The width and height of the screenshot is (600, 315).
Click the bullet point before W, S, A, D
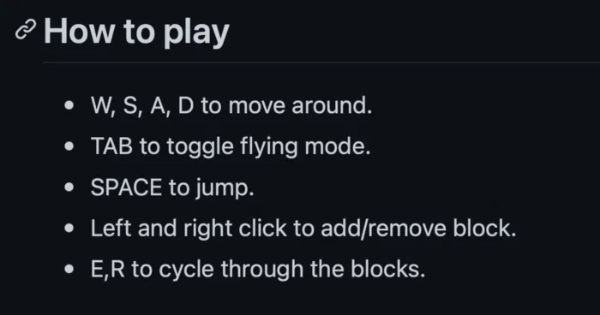pyautogui.click(x=69, y=105)
